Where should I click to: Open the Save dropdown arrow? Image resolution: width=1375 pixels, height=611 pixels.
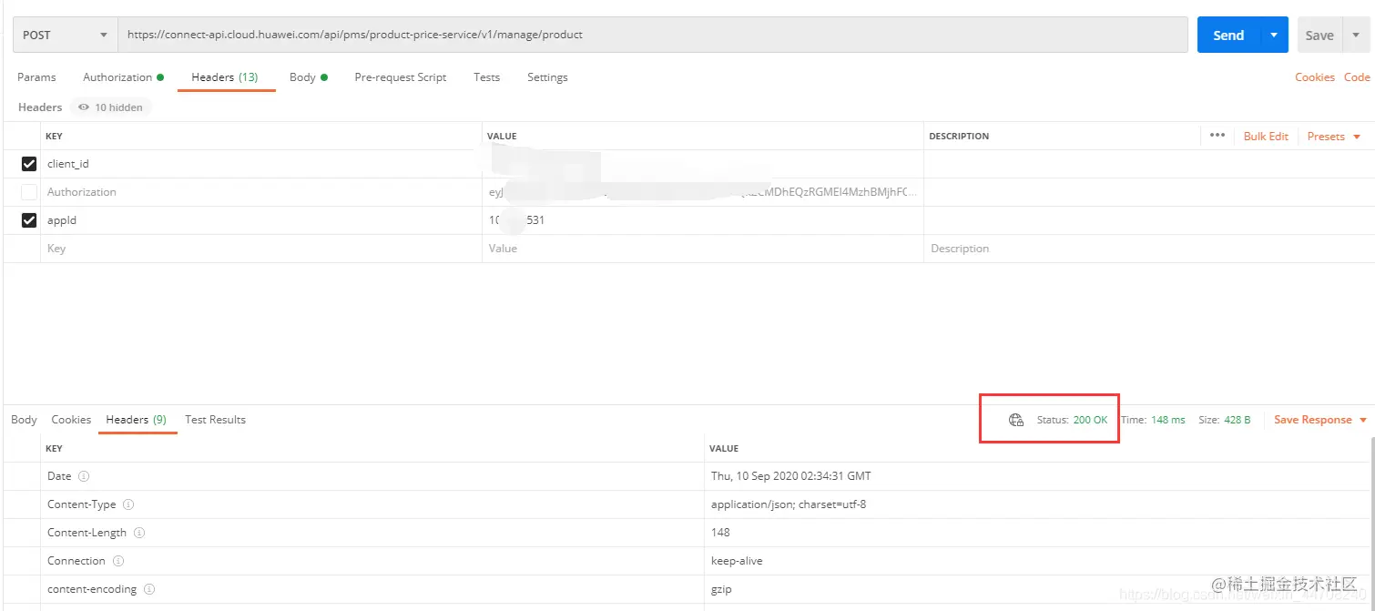1356,35
